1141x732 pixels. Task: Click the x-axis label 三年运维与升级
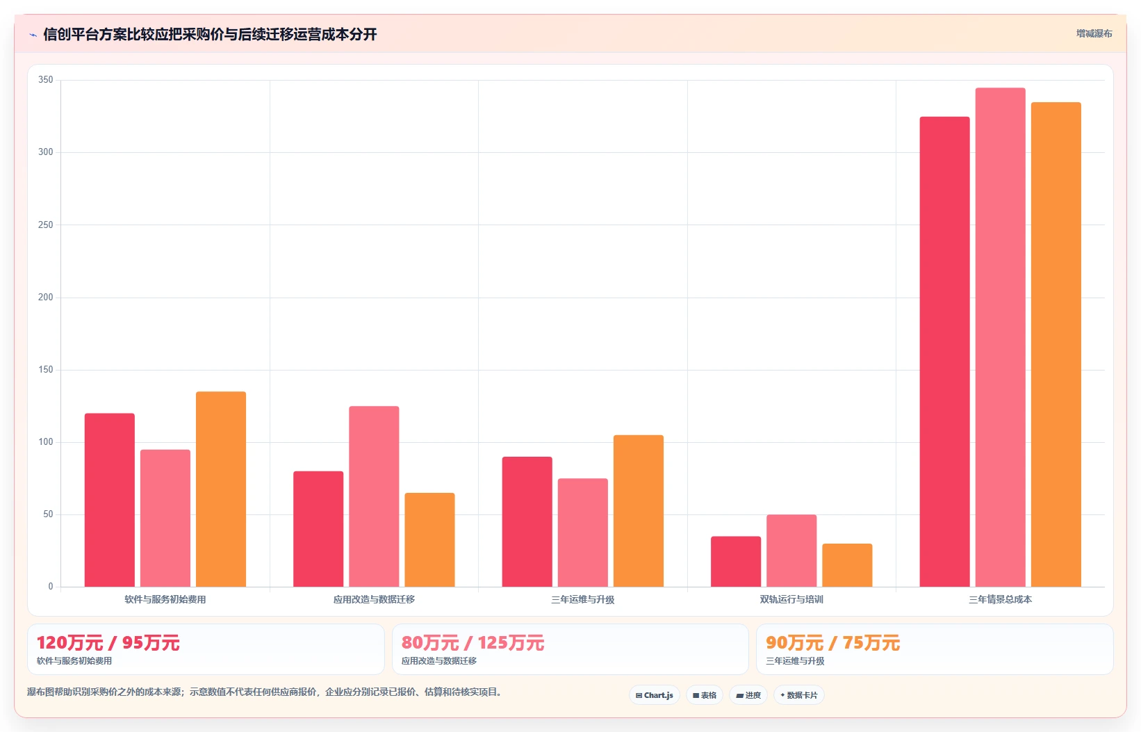[583, 599]
